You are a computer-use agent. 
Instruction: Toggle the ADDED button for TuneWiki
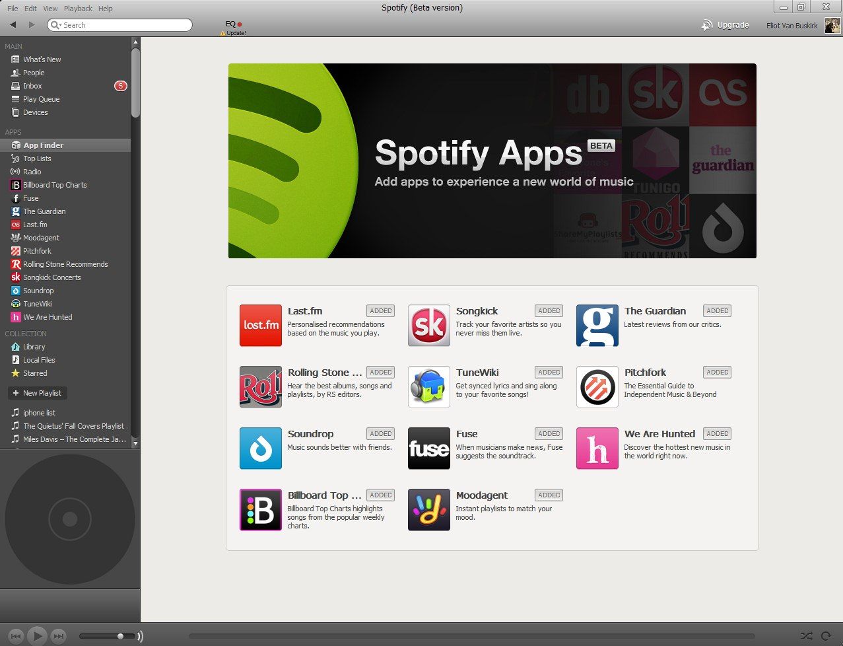click(x=549, y=373)
